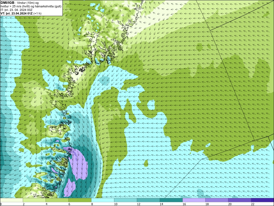The width and height of the screenshot is (274, 206).
Task: Click the 2–4 m/s light green legend swatch
Action: click(x=34, y=200)
